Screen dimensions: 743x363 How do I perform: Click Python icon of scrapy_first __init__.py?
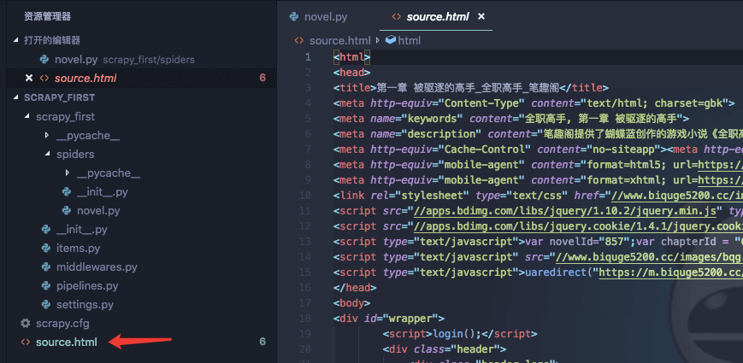[x=46, y=230]
